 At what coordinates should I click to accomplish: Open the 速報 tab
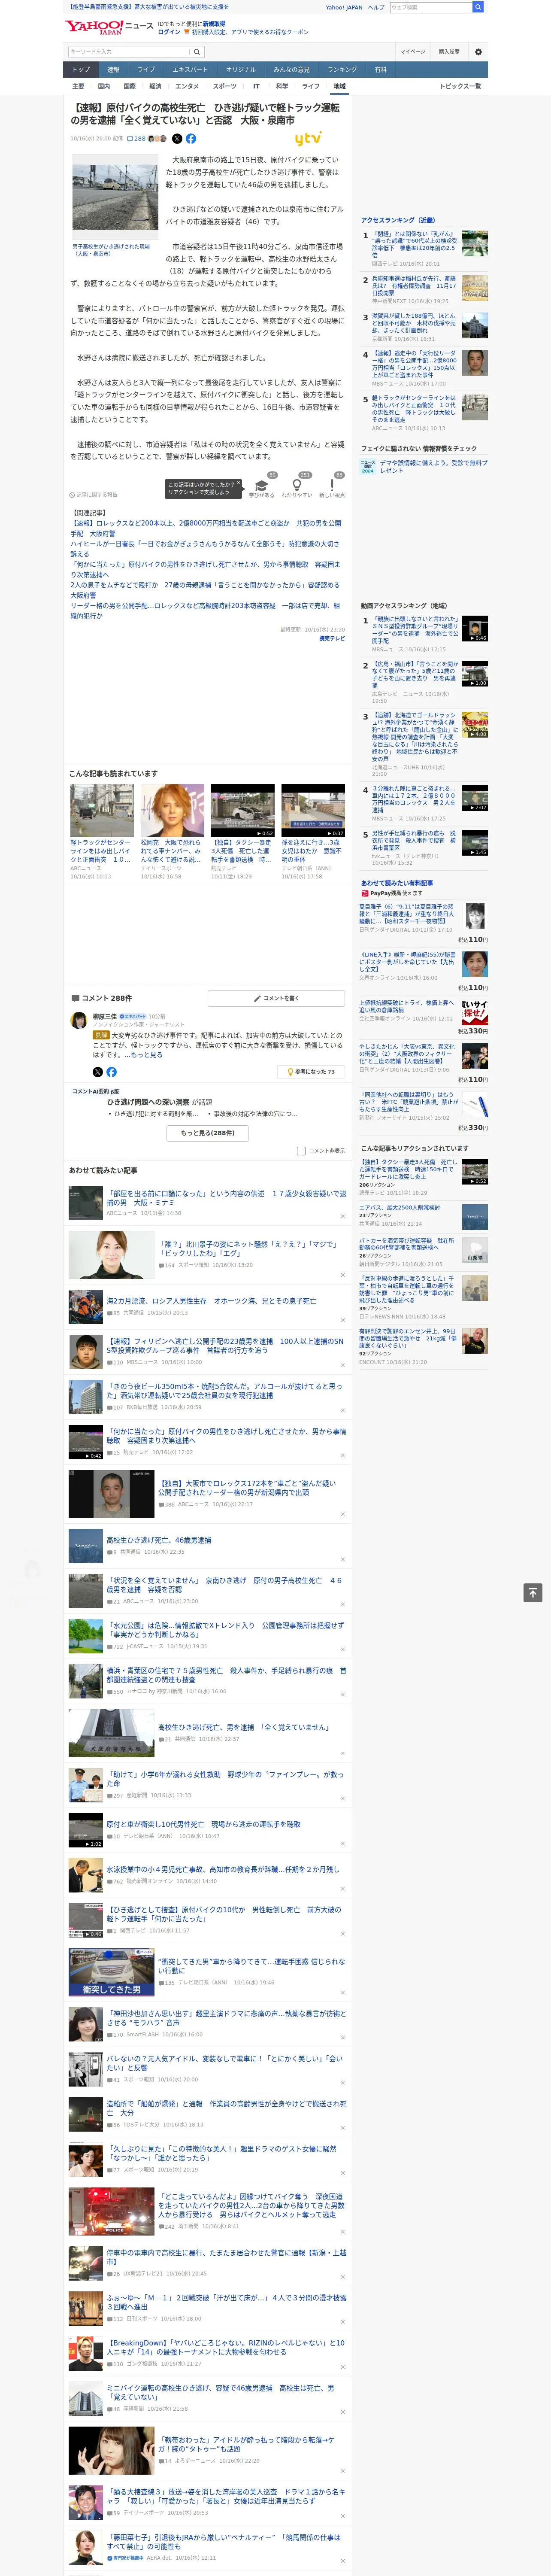pyautogui.click(x=113, y=70)
